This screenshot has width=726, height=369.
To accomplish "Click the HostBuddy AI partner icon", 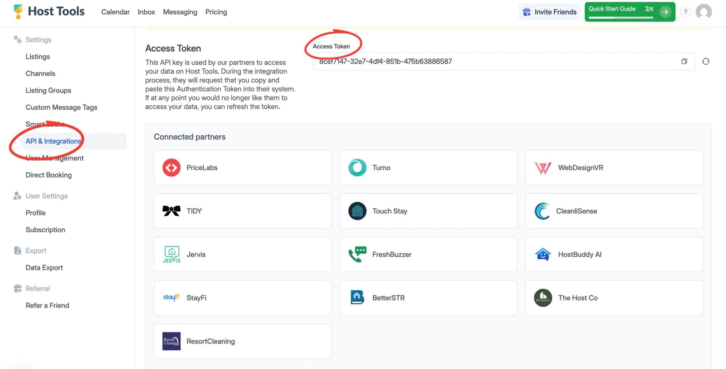I will 543,254.
